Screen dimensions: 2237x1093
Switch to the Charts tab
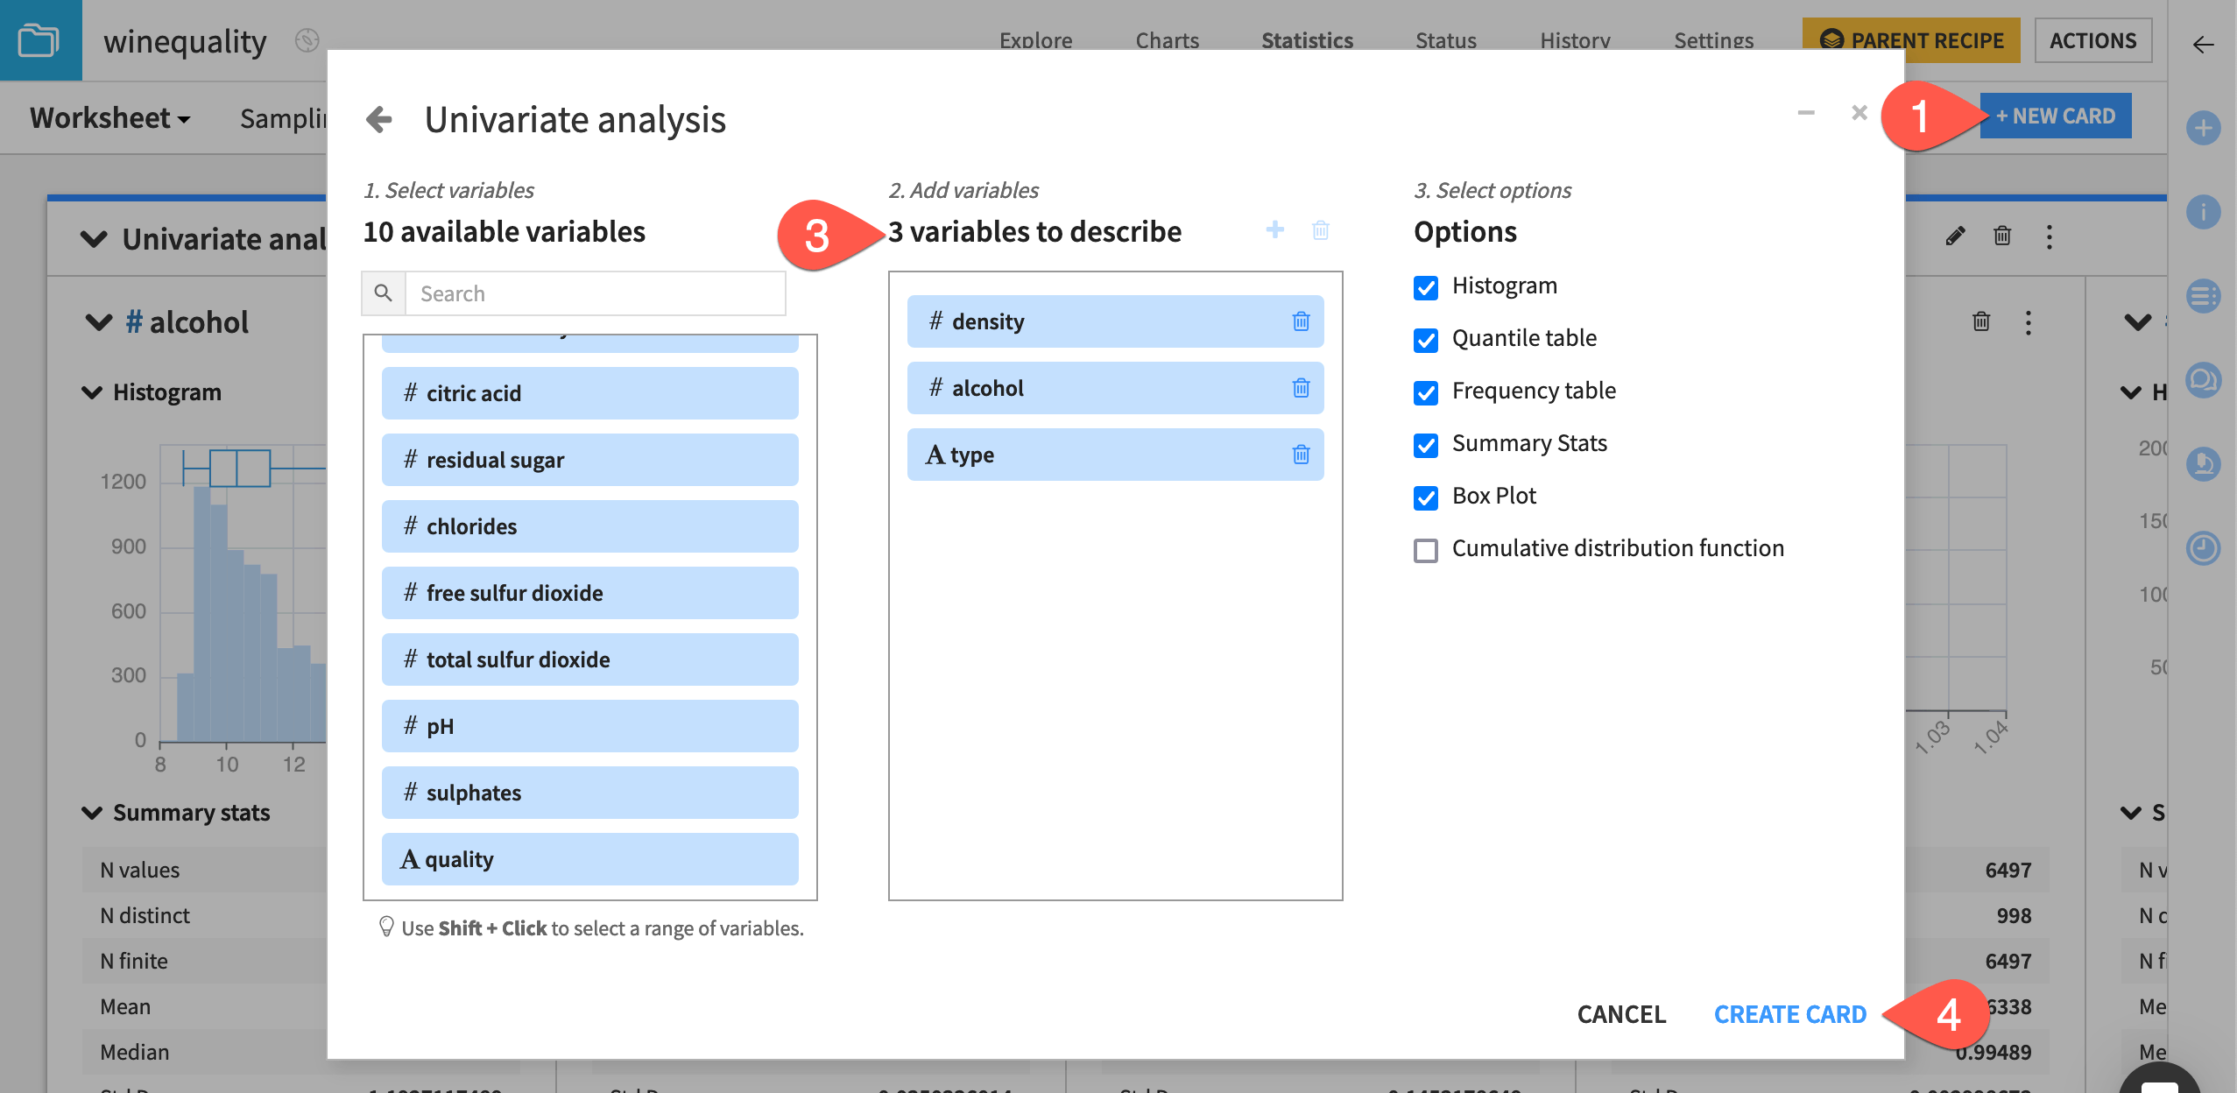pos(1167,40)
